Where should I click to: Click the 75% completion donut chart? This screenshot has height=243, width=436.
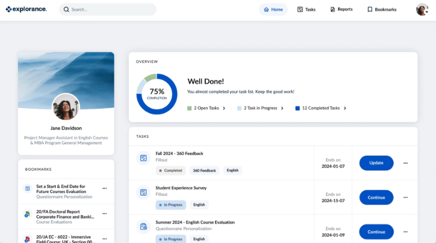(x=157, y=94)
